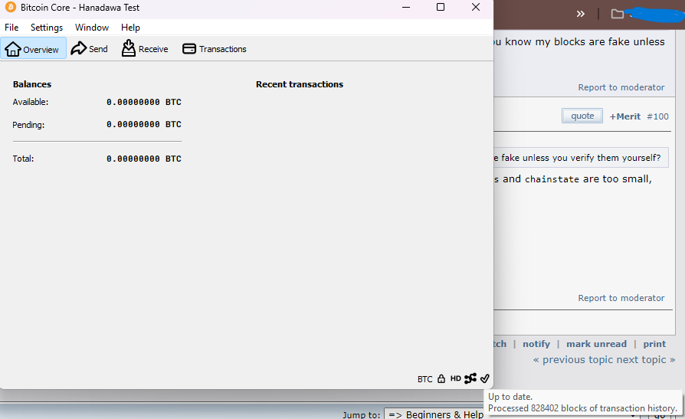Click the quote button on post #100

coord(582,116)
